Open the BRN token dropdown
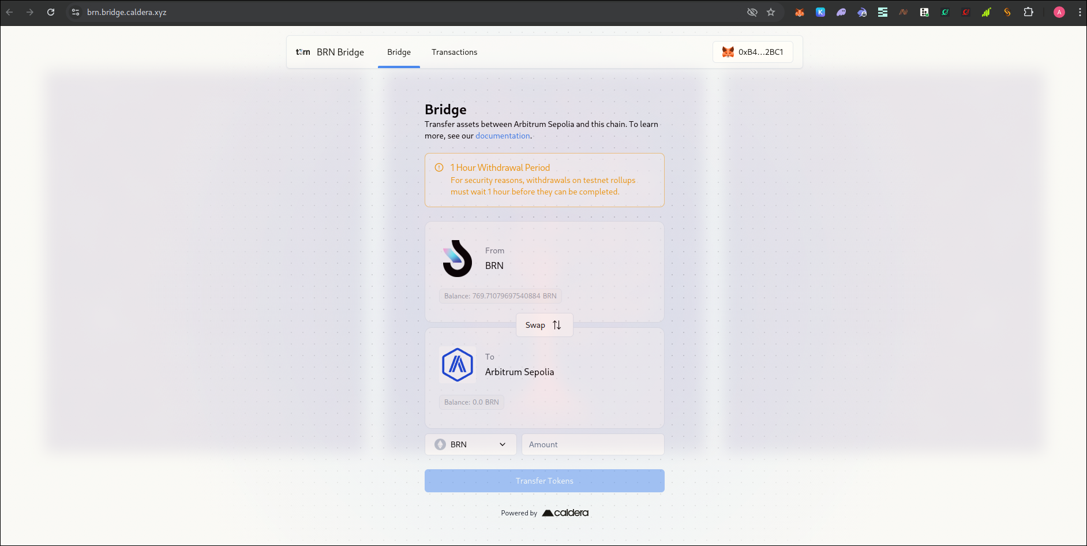 pos(471,444)
